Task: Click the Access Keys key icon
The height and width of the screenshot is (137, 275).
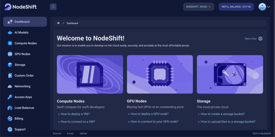Action: 10,97
